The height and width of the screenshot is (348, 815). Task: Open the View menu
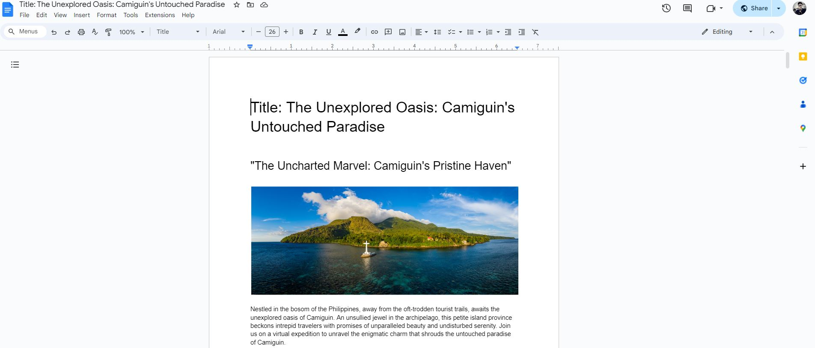tap(60, 15)
